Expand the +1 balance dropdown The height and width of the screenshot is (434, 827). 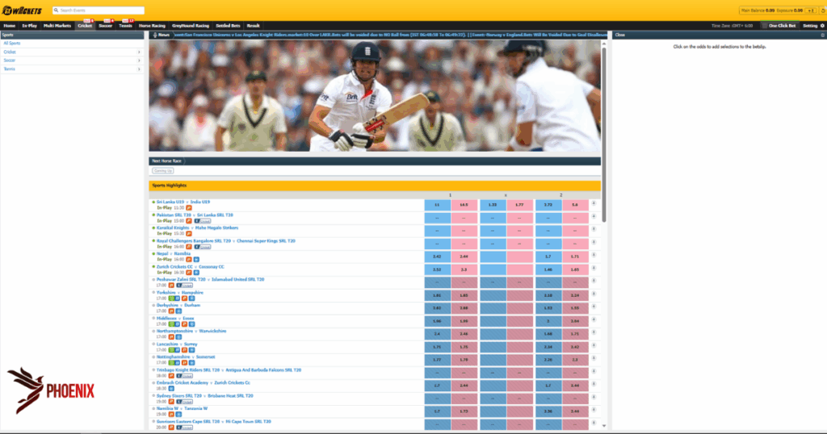[x=811, y=10]
